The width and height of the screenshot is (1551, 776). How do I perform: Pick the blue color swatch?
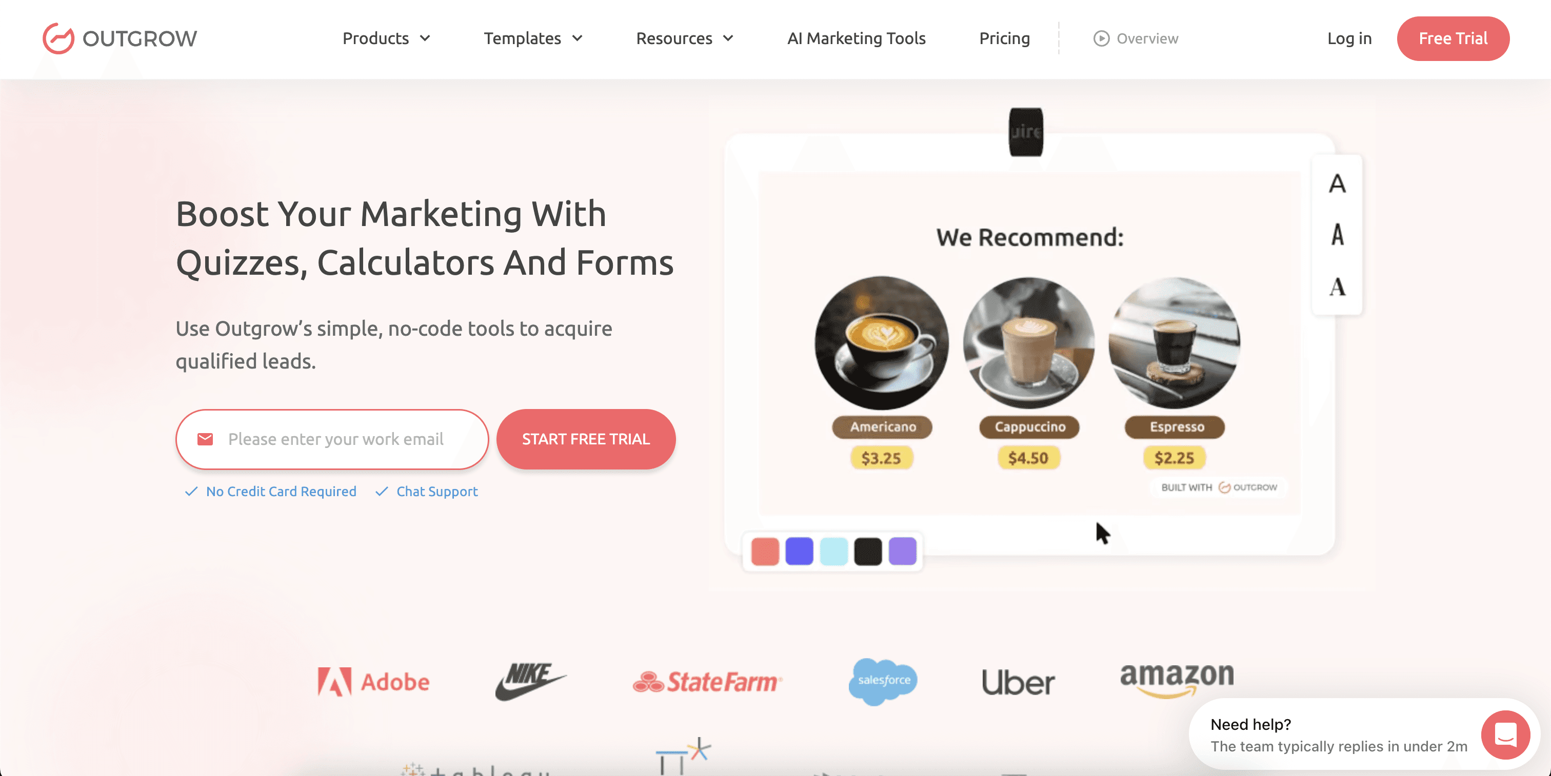click(x=799, y=551)
